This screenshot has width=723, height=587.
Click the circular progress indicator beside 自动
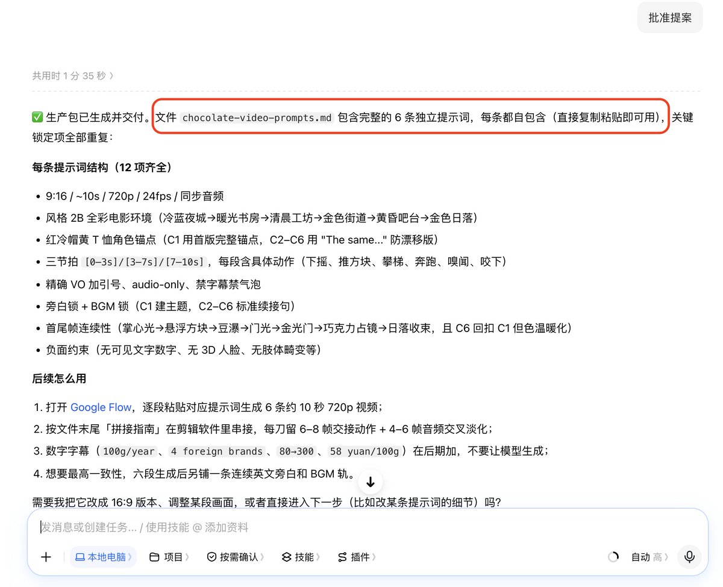pos(613,557)
